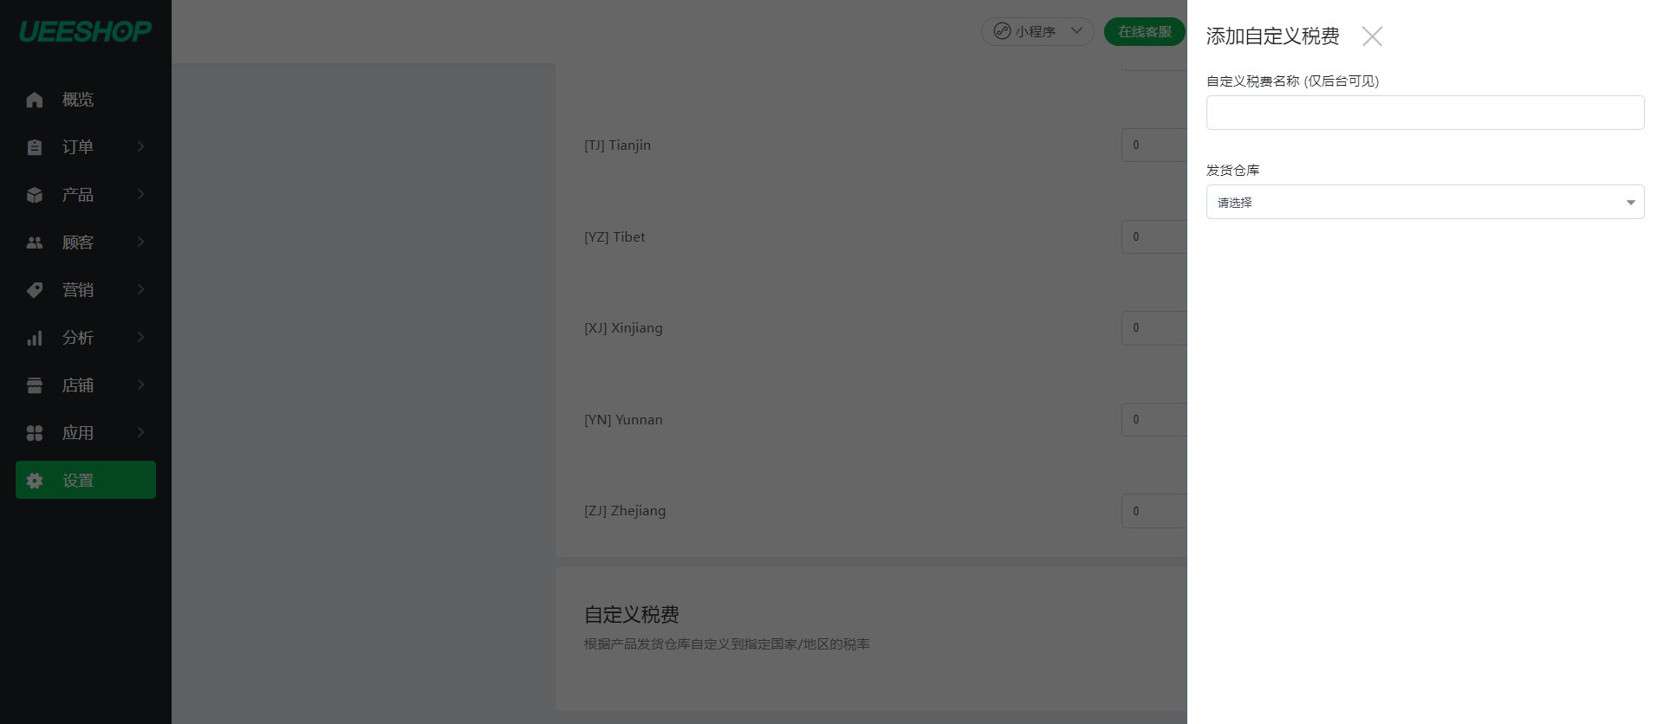Screen dimensions: 1664x724
Task: Click the clipboard icon for 订单
Action: click(35, 147)
